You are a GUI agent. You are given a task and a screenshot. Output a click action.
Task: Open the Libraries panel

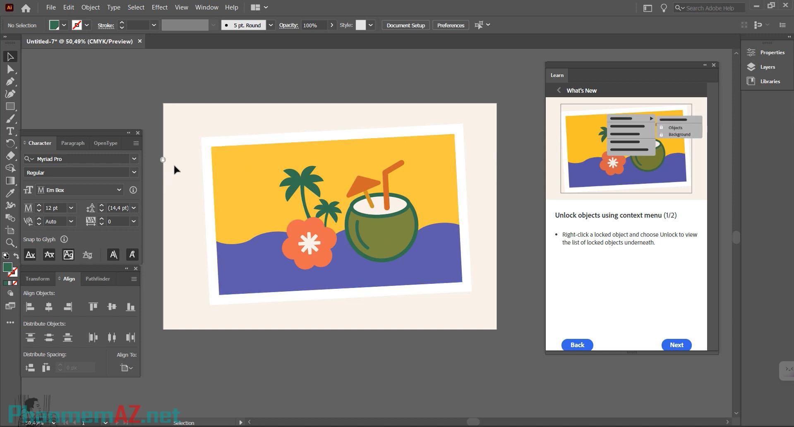point(770,81)
